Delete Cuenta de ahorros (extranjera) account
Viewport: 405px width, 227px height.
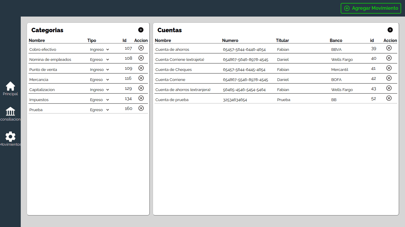[x=389, y=88]
